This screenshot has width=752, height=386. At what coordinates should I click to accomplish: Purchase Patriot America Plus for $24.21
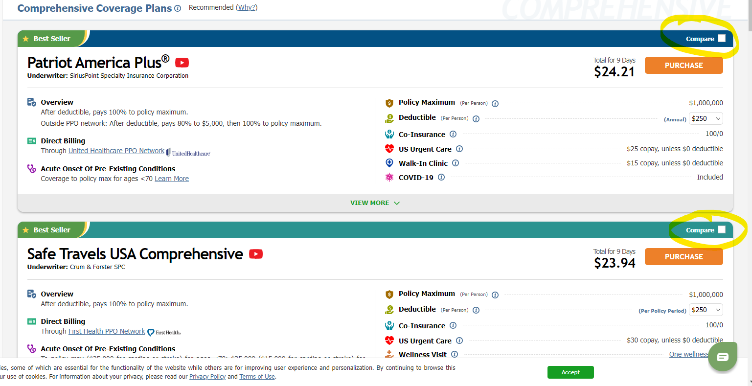coord(684,66)
